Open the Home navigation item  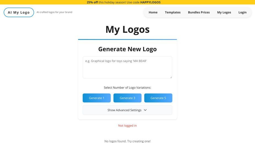(153, 12)
